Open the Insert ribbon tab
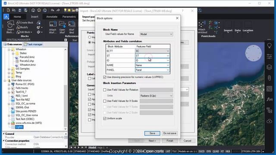Screen dimensions: 276x155 [34, 17]
